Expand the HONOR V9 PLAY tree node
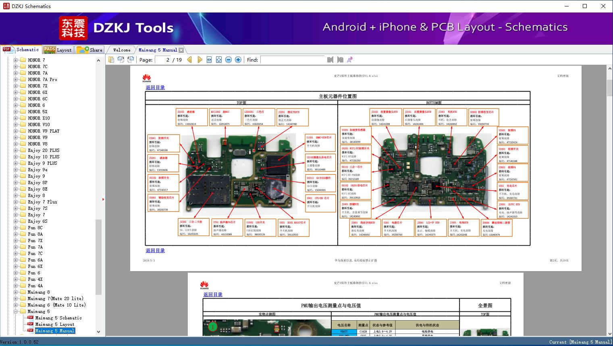613x346 pixels. coord(16,131)
